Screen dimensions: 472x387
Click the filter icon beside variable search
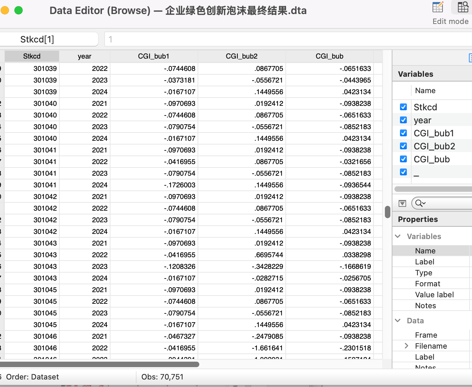(x=402, y=203)
